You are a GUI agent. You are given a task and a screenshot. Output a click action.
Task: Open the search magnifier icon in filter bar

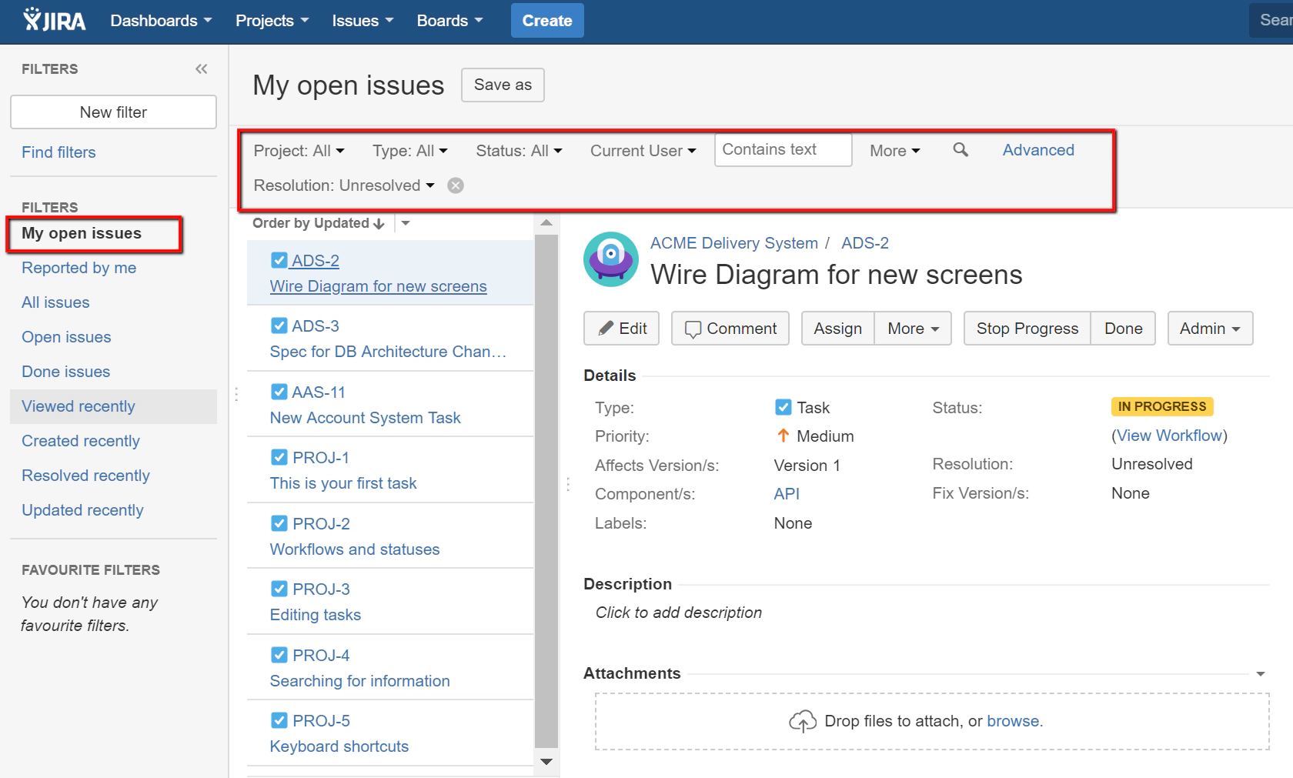[960, 150]
